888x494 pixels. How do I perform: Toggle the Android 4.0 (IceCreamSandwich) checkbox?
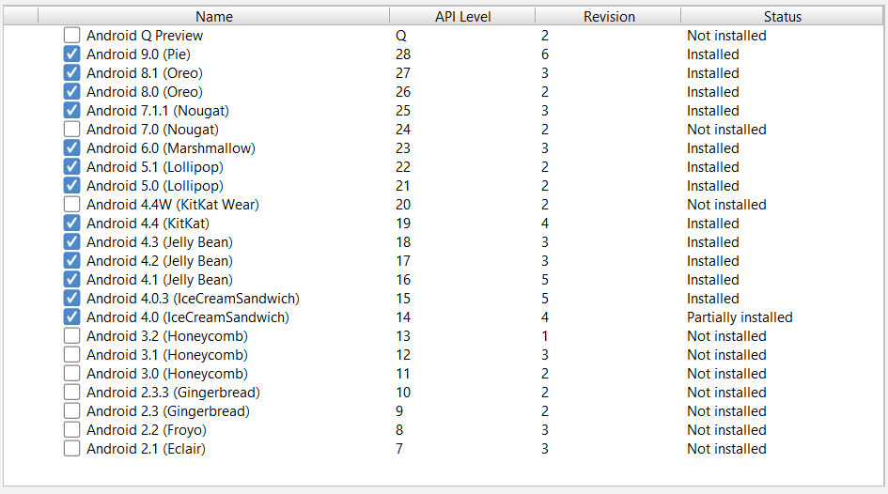[71, 317]
